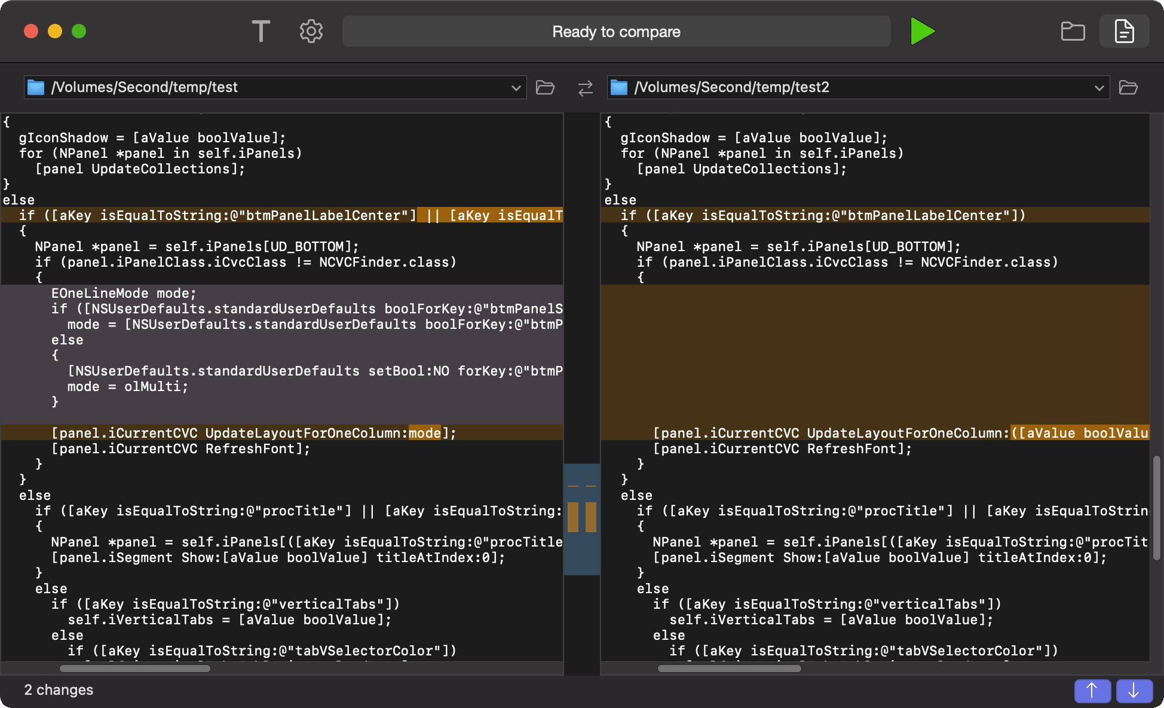
Task: Click left "[panel.iCurrentCVC RefreshFont];" line
Action: [180, 448]
